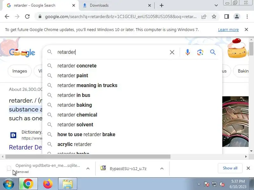Select suggestion how to use retarder brake
254x190 pixels.
tap(132, 134)
